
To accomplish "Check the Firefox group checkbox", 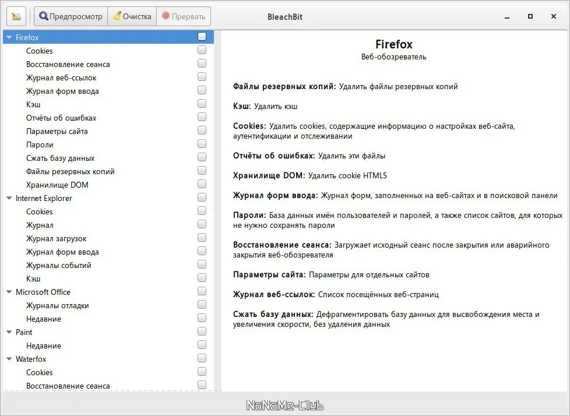I will pyautogui.click(x=202, y=36).
